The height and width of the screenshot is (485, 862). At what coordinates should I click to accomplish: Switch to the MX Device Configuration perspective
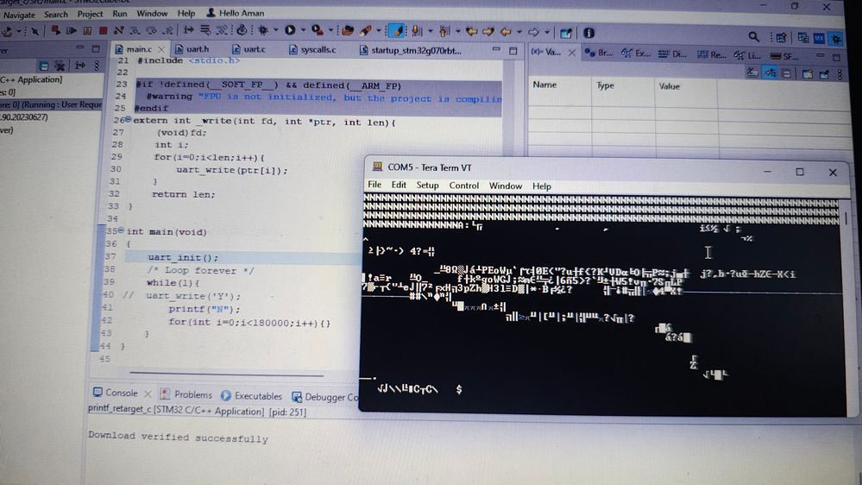[x=819, y=38]
